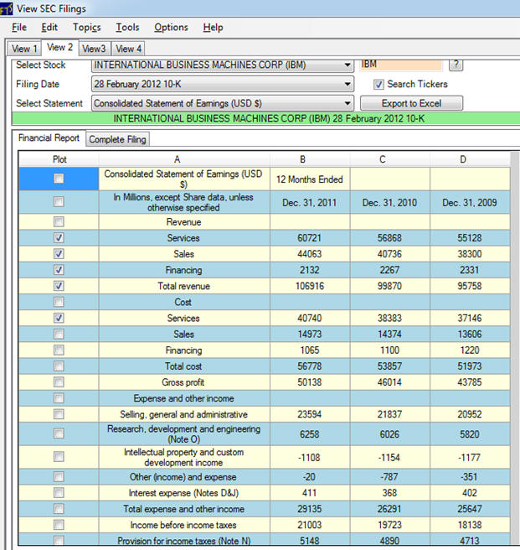
Task: Select the 12 Months Ended cell
Action: coord(310,179)
